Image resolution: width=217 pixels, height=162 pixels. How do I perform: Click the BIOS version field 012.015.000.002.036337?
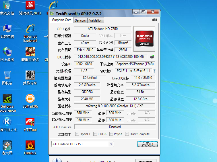(x=111, y=57)
